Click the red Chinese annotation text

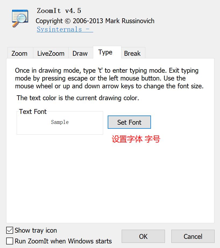pyautogui.click(x=136, y=139)
